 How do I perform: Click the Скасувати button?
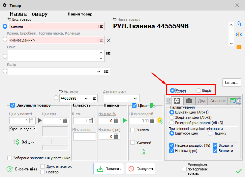point(140,169)
